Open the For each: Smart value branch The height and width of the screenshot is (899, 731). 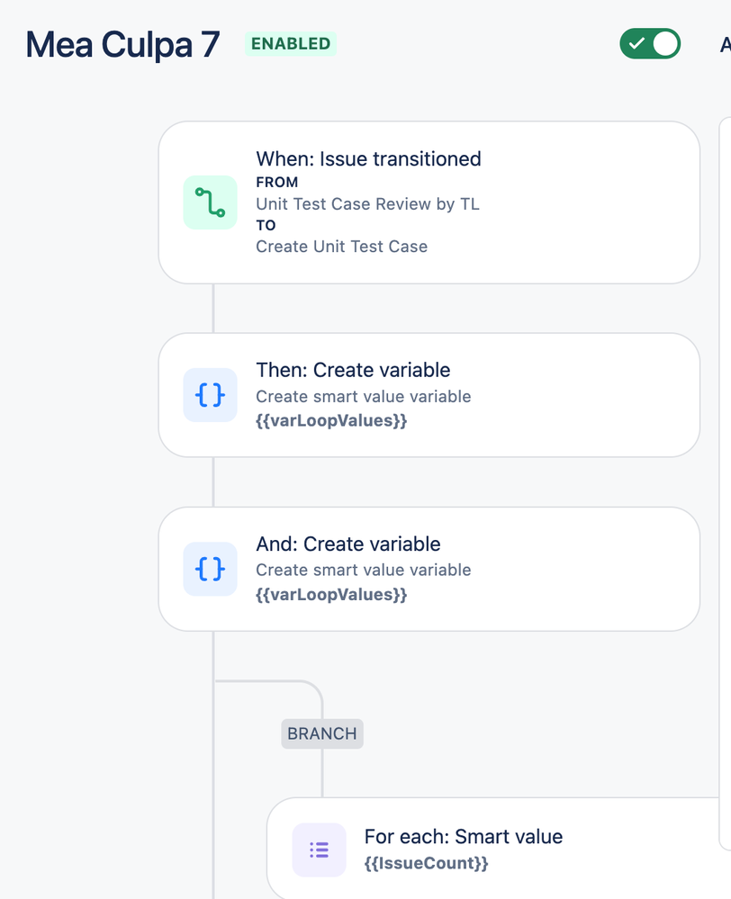click(x=498, y=849)
